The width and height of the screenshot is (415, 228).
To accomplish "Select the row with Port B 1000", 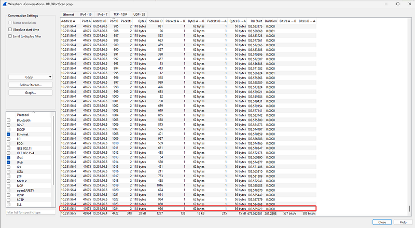I will click(x=188, y=97).
